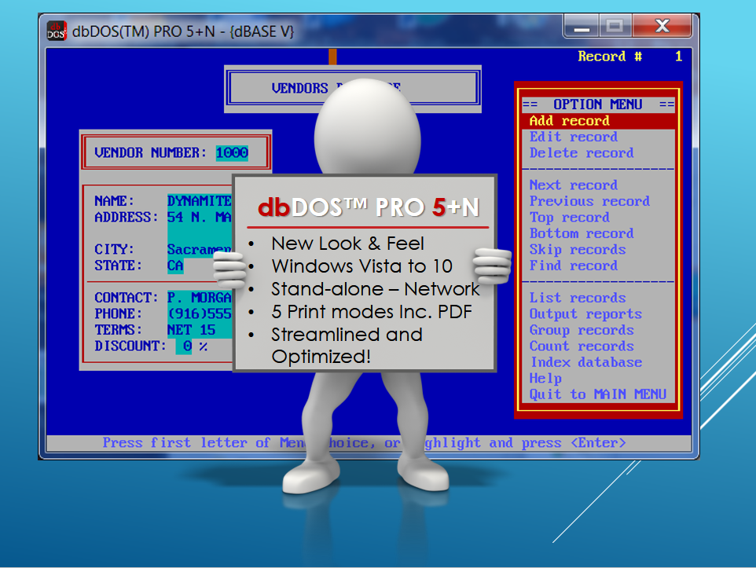Click the VENDOR NUMBER label
Viewport: 756px width, 568px height.
[x=150, y=153]
